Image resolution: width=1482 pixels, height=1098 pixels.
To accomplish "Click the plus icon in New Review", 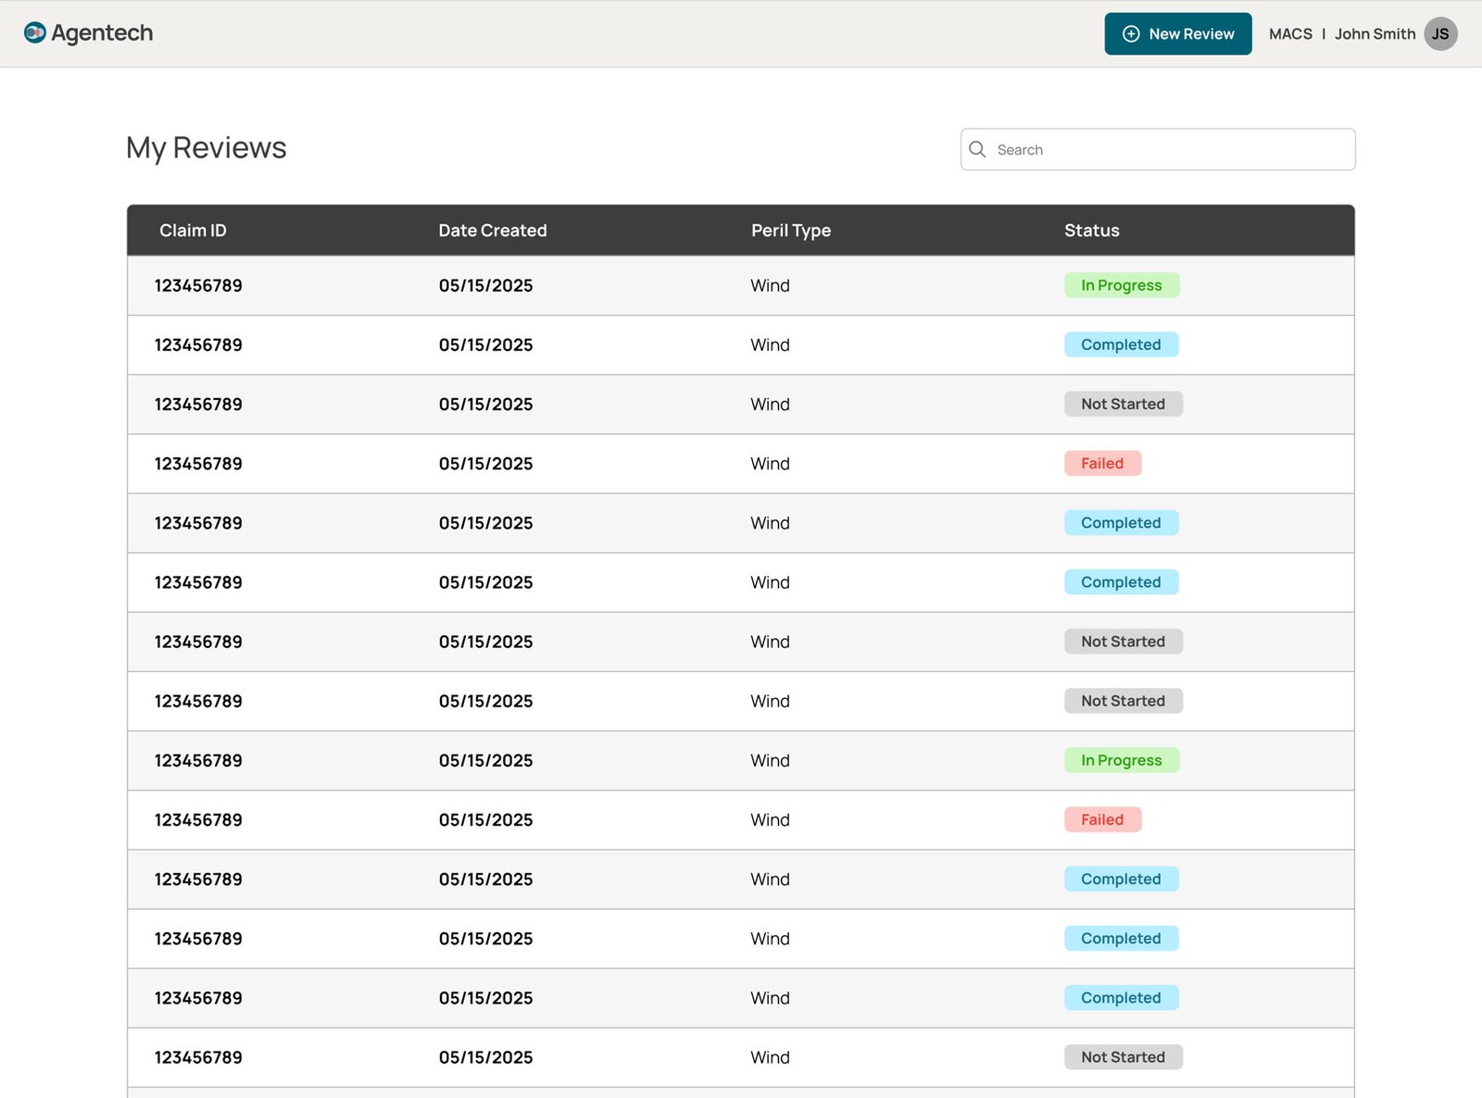I will (1131, 34).
